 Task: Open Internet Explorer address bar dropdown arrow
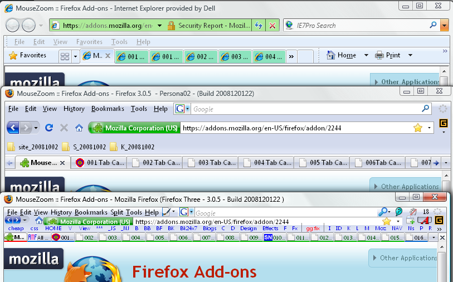click(159, 26)
